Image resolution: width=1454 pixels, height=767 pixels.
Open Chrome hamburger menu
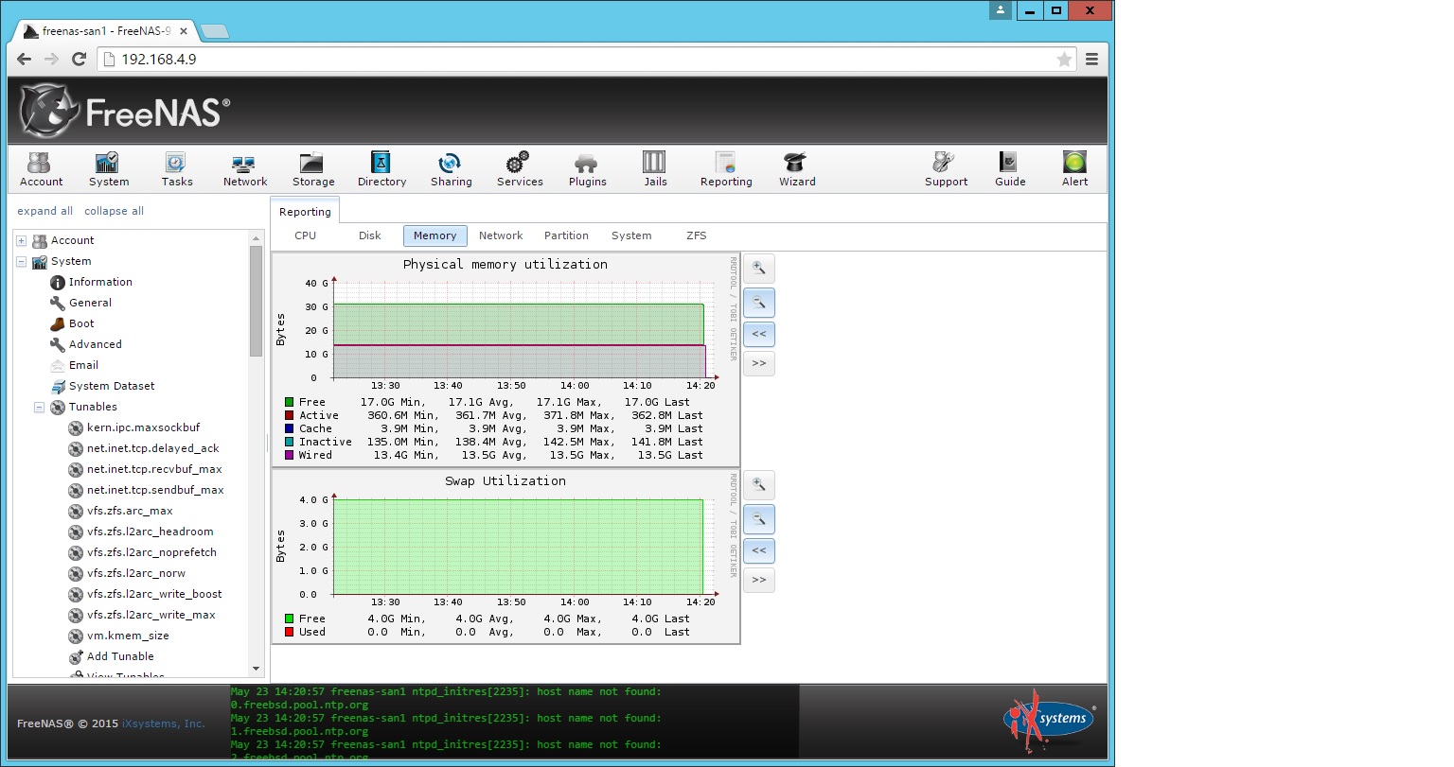click(x=1091, y=59)
